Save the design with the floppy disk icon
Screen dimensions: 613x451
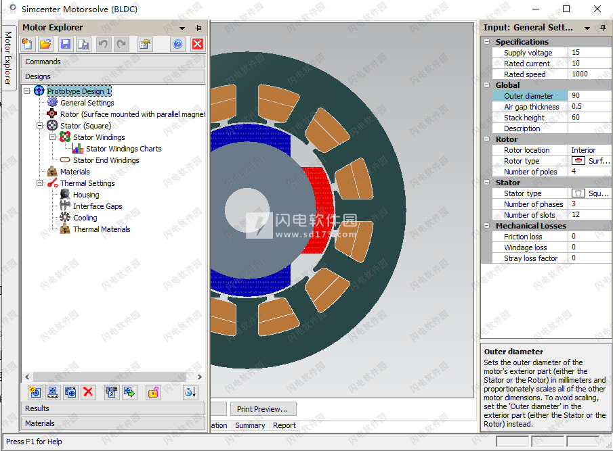[x=65, y=44]
